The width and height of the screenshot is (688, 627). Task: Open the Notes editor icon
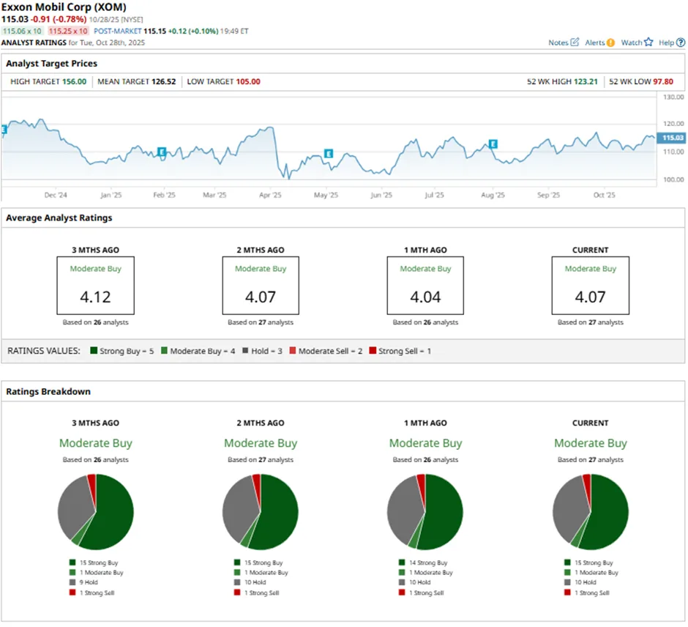click(575, 42)
